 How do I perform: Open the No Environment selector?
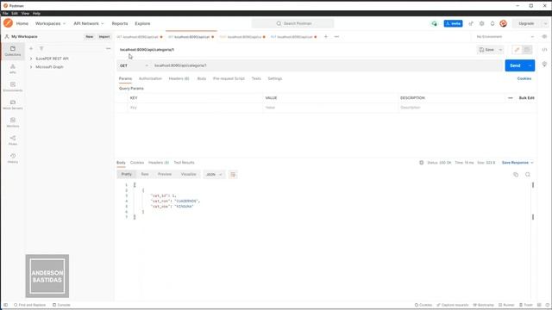click(x=505, y=36)
